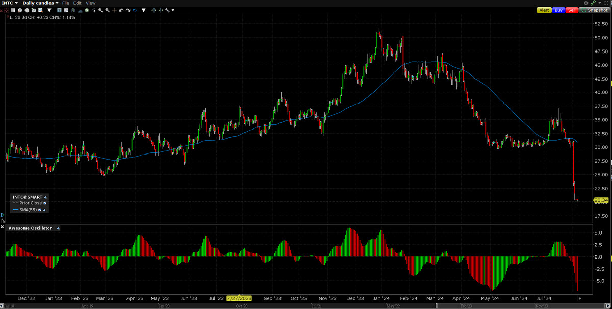Uncheck the Prior Close checkbox
This screenshot has height=309, width=612.
(45, 203)
